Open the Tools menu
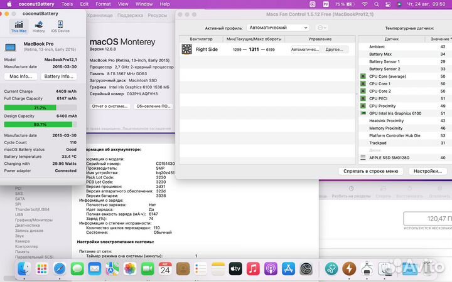The image size is (452, 282). pos(67,4)
